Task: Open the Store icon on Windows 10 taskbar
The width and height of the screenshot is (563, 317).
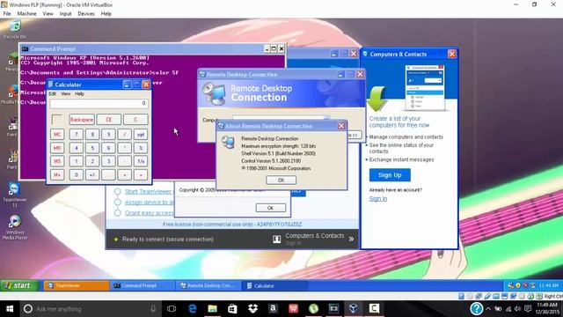Action: tap(232, 308)
